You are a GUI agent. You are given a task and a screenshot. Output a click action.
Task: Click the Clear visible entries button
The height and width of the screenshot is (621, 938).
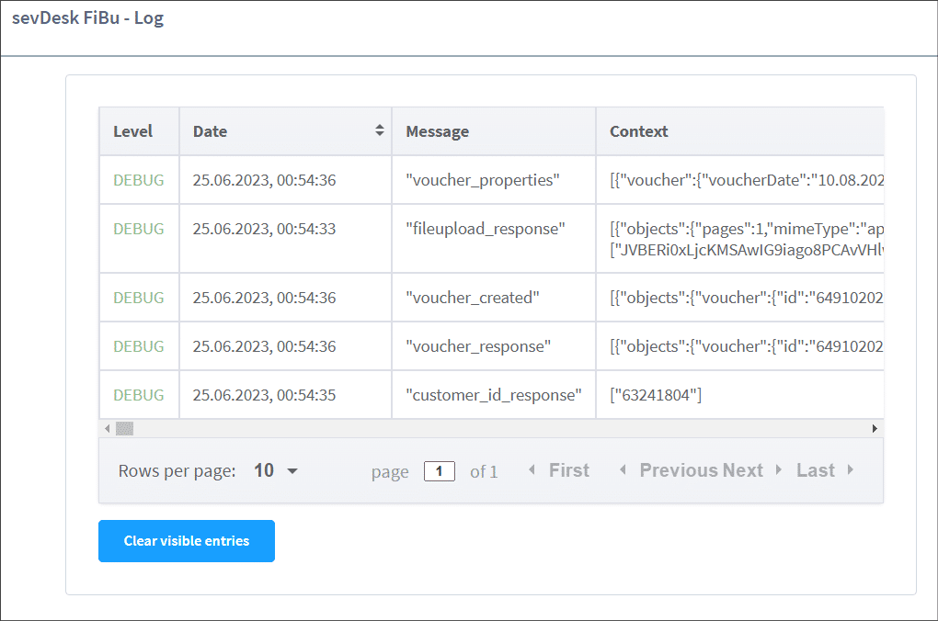(x=187, y=541)
